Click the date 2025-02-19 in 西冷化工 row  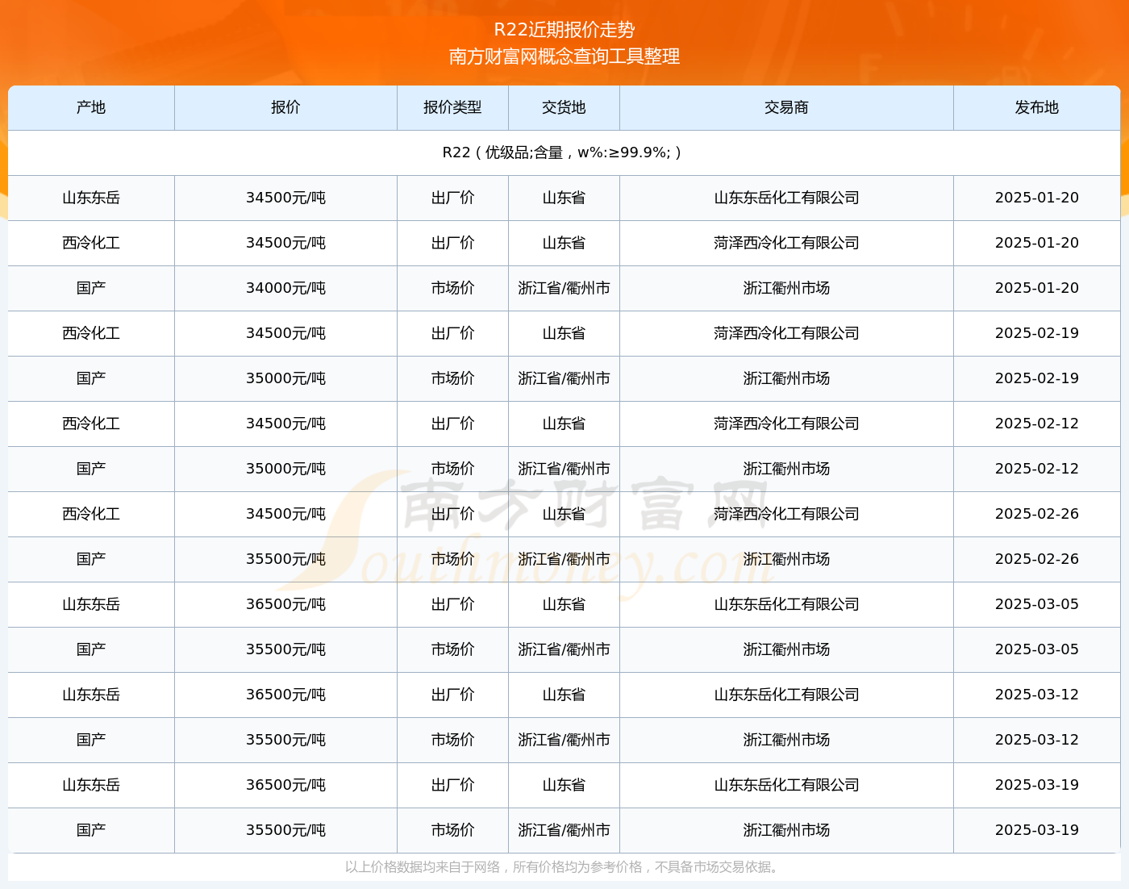[x=1036, y=333]
